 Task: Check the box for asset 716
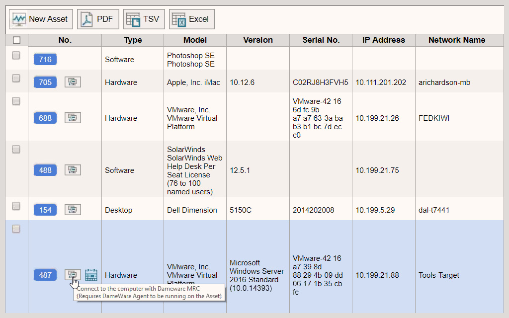click(16, 56)
